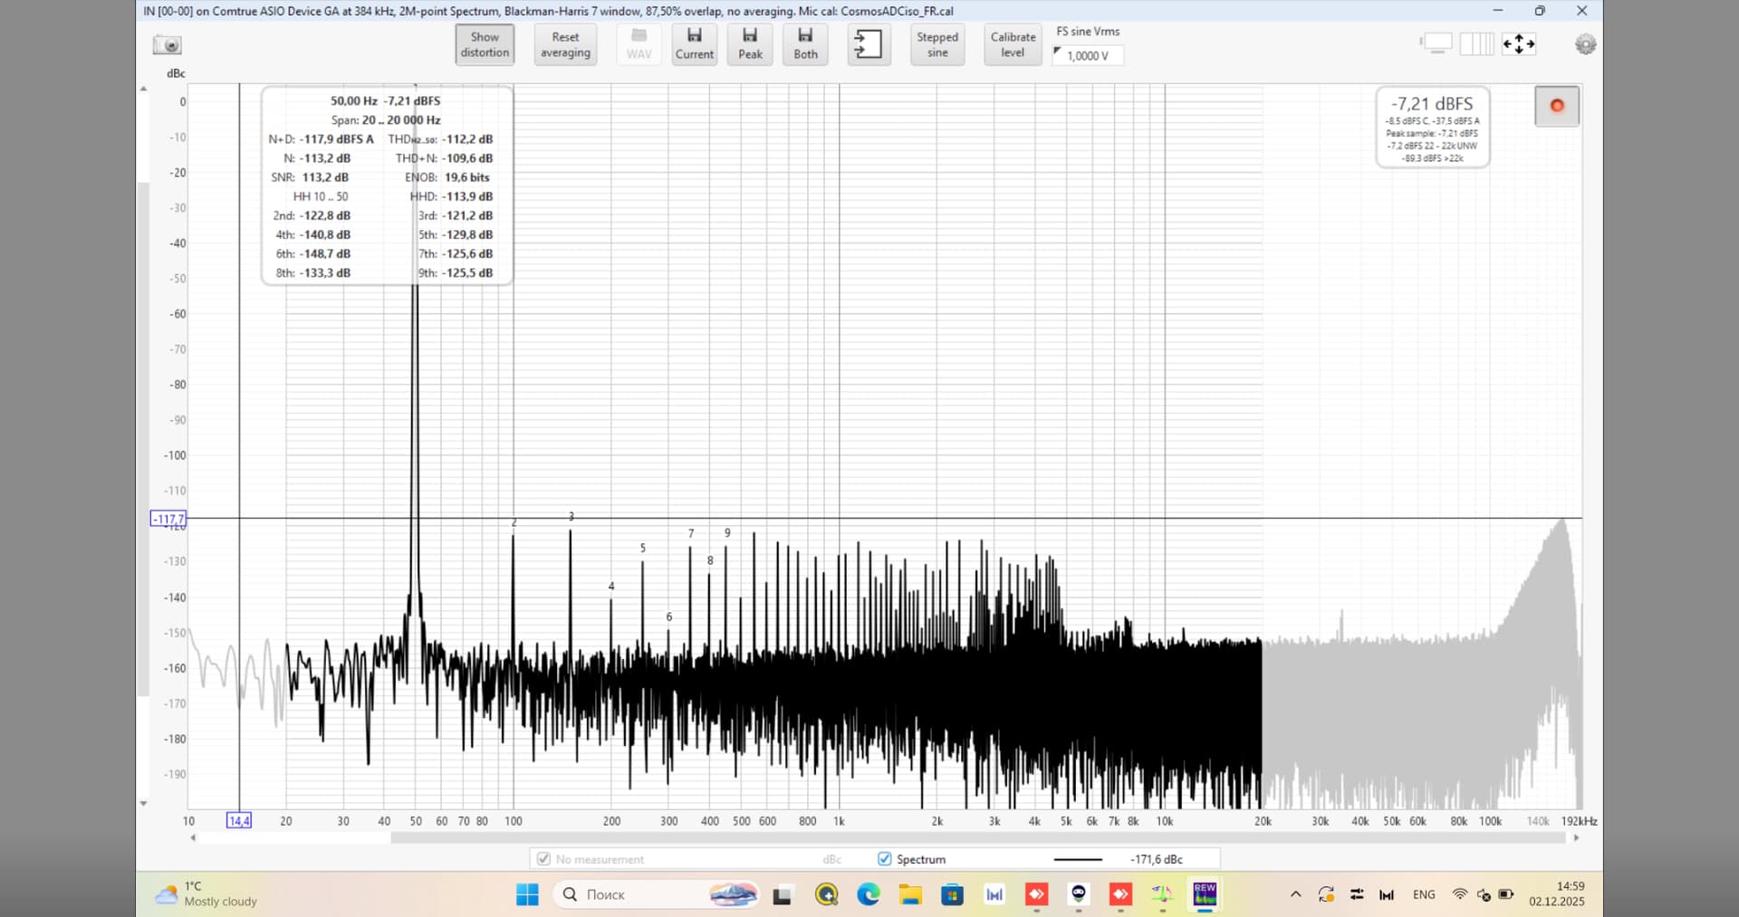Click the camera capture graph icon
Viewport: 1739px width, 917px height.
pos(168,44)
